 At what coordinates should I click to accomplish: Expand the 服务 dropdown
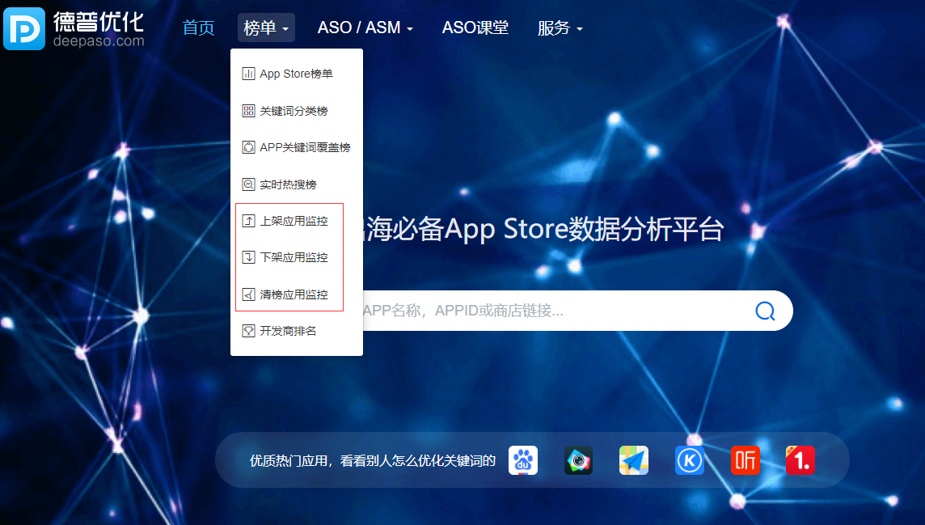point(560,28)
